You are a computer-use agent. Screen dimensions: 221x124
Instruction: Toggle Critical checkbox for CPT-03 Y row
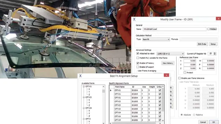pyautogui.click(x=160, y=105)
